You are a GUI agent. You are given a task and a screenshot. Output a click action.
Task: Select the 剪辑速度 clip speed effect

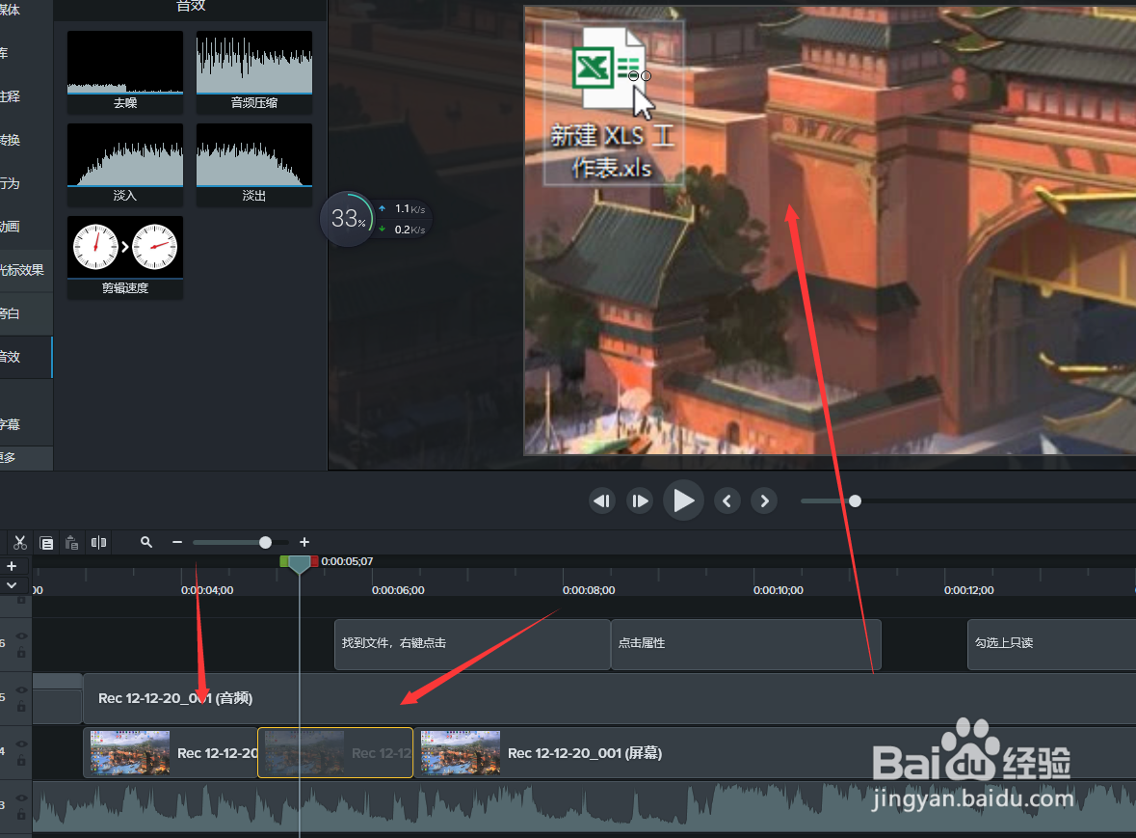point(124,257)
